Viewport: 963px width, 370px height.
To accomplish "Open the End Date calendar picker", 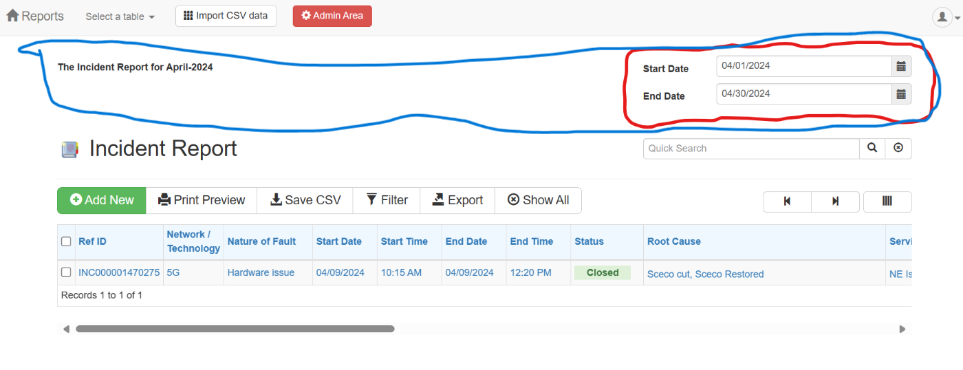I will coord(901,94).
